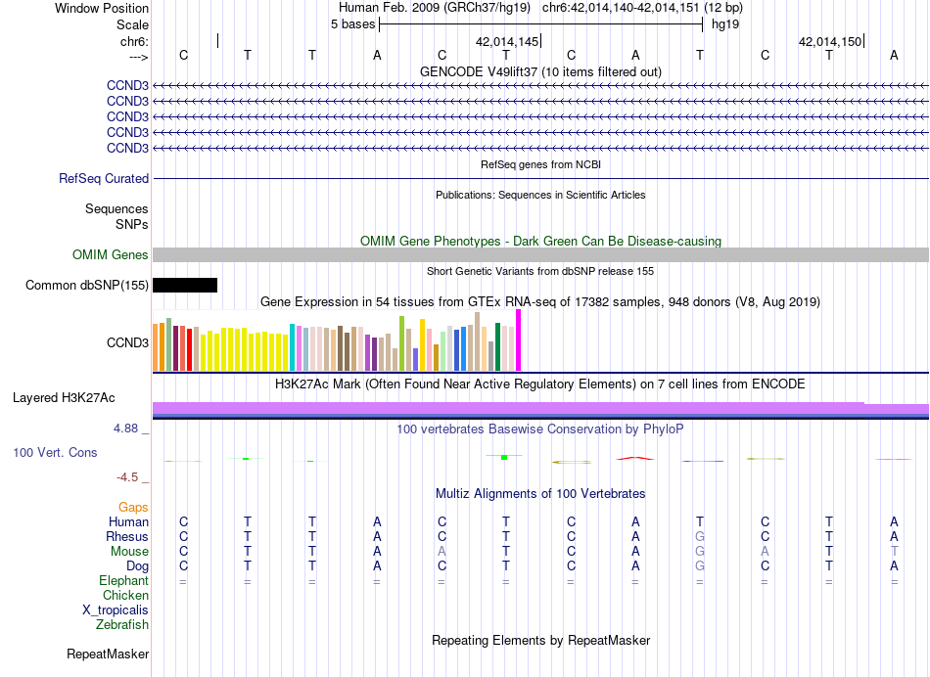Click the Multiz Alignments of 100 Vertebrates title
The image size is (930, 677).
pos(541,493)
